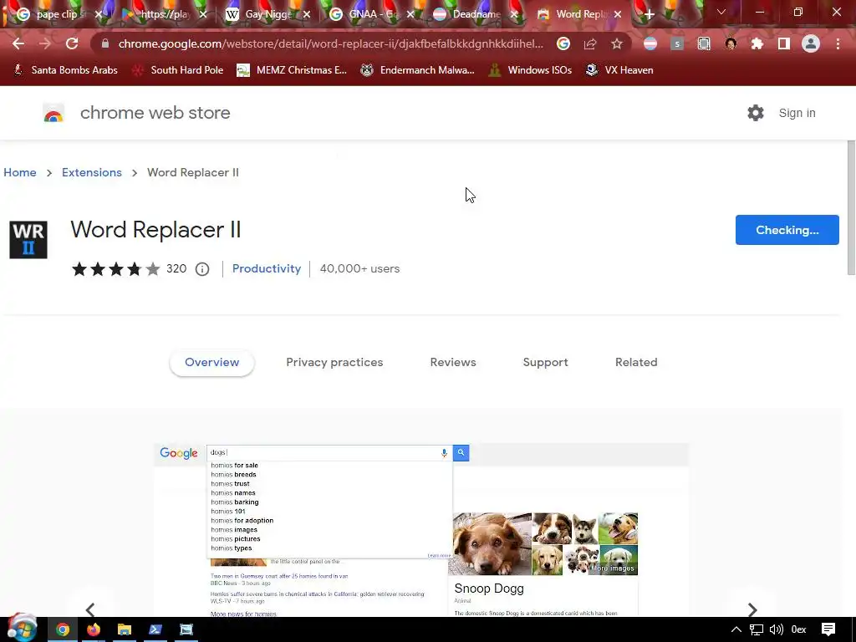The height and width of the screenshot is (642, 856).
Task: Launch Firefox from the taskbar
Action: point(94,630)
